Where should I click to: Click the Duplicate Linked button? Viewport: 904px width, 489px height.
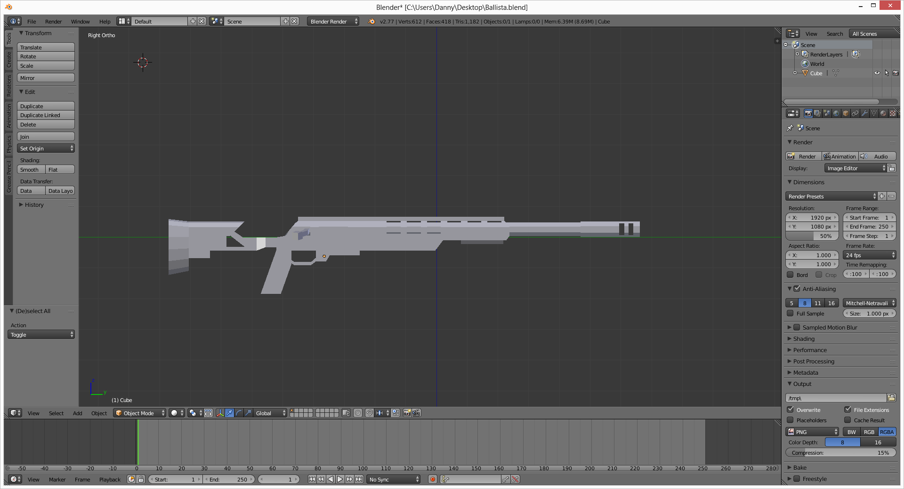click(46, 115)
